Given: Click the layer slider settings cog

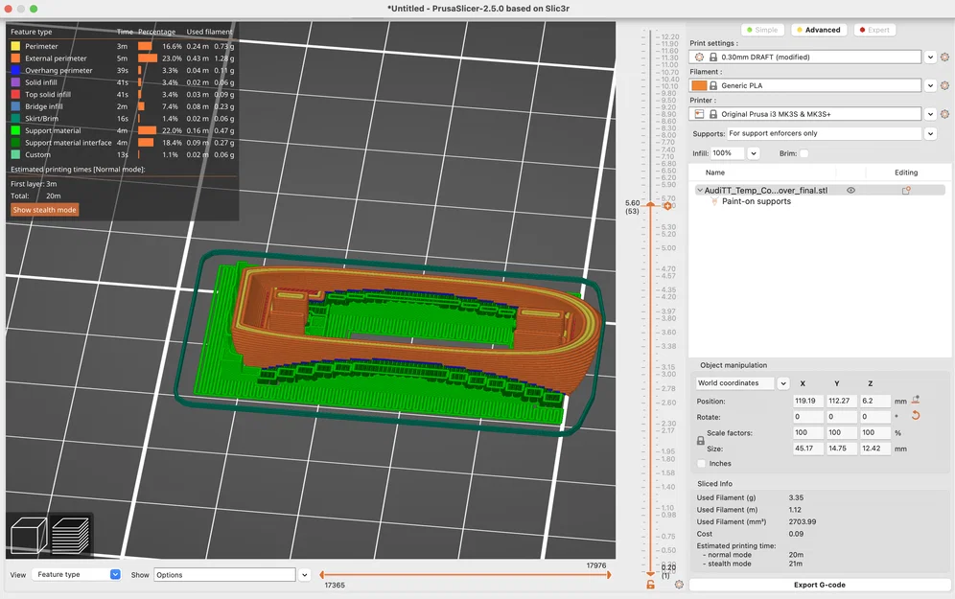Looking at the screenshot, I should click(679, 585).
